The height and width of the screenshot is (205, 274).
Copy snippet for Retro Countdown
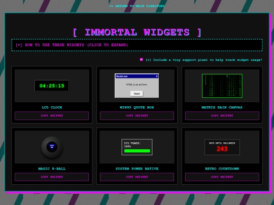[x=222, y=177]
